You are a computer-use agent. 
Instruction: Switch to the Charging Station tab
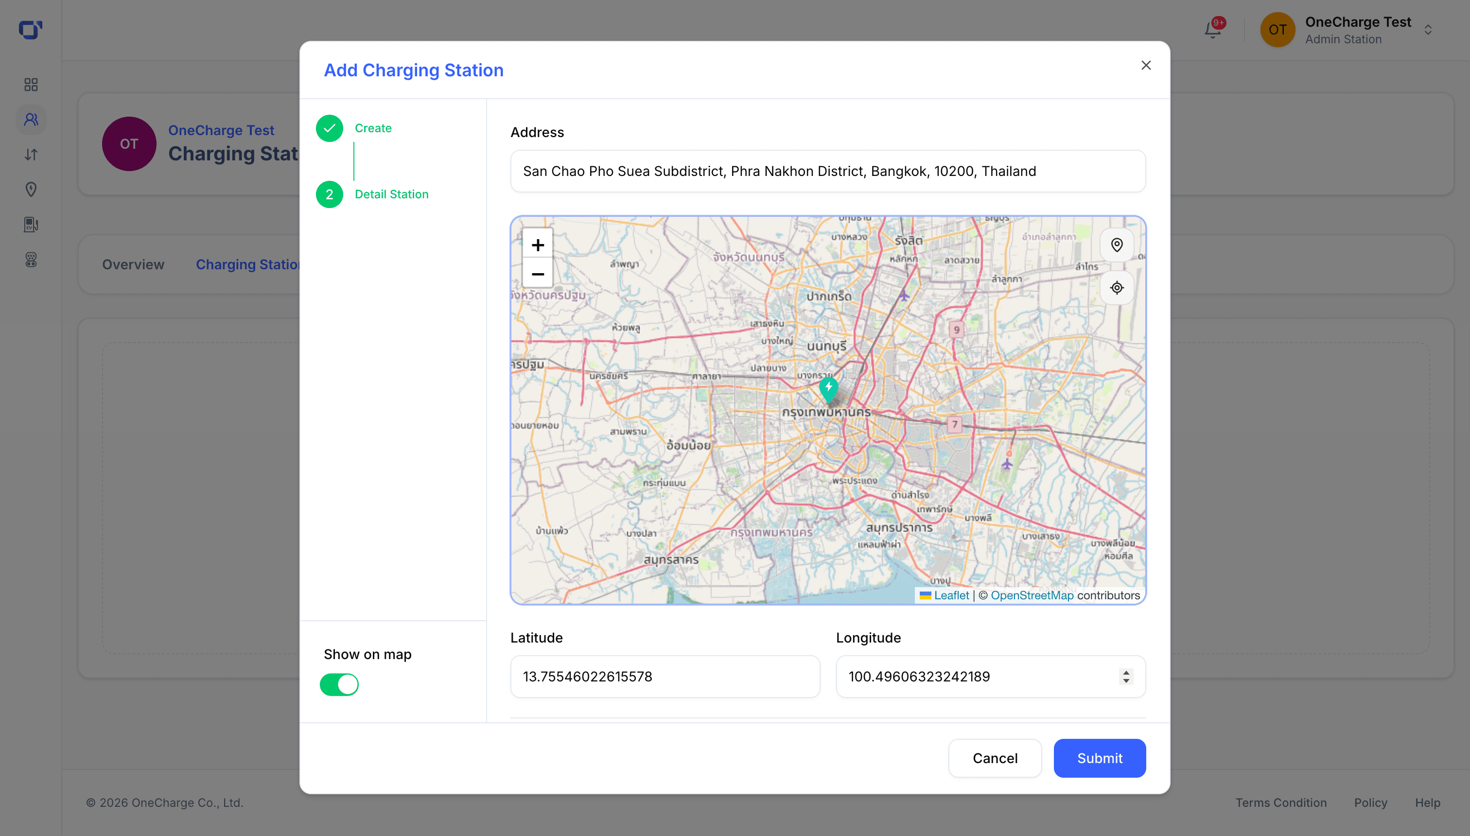point(247,264)
